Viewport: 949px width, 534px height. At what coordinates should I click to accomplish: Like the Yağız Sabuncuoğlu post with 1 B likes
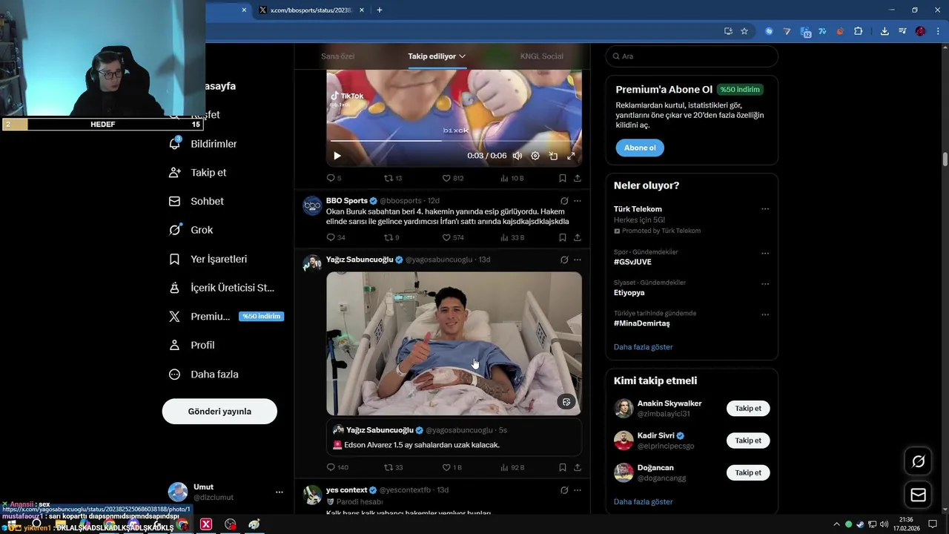(x=452, y=467)
